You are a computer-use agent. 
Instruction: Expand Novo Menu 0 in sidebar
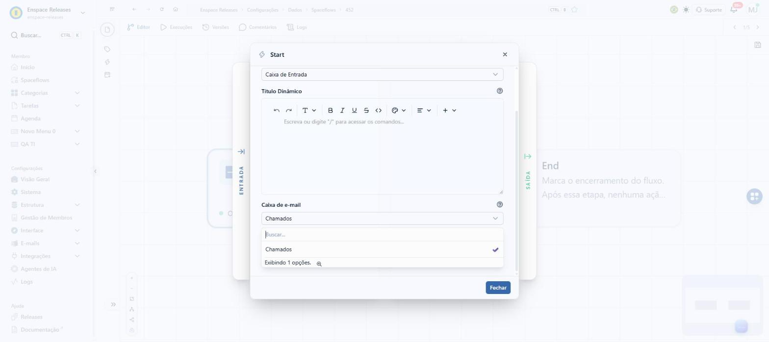[46, 131]
